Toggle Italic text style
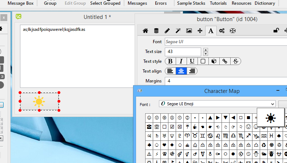 (181, 61)
